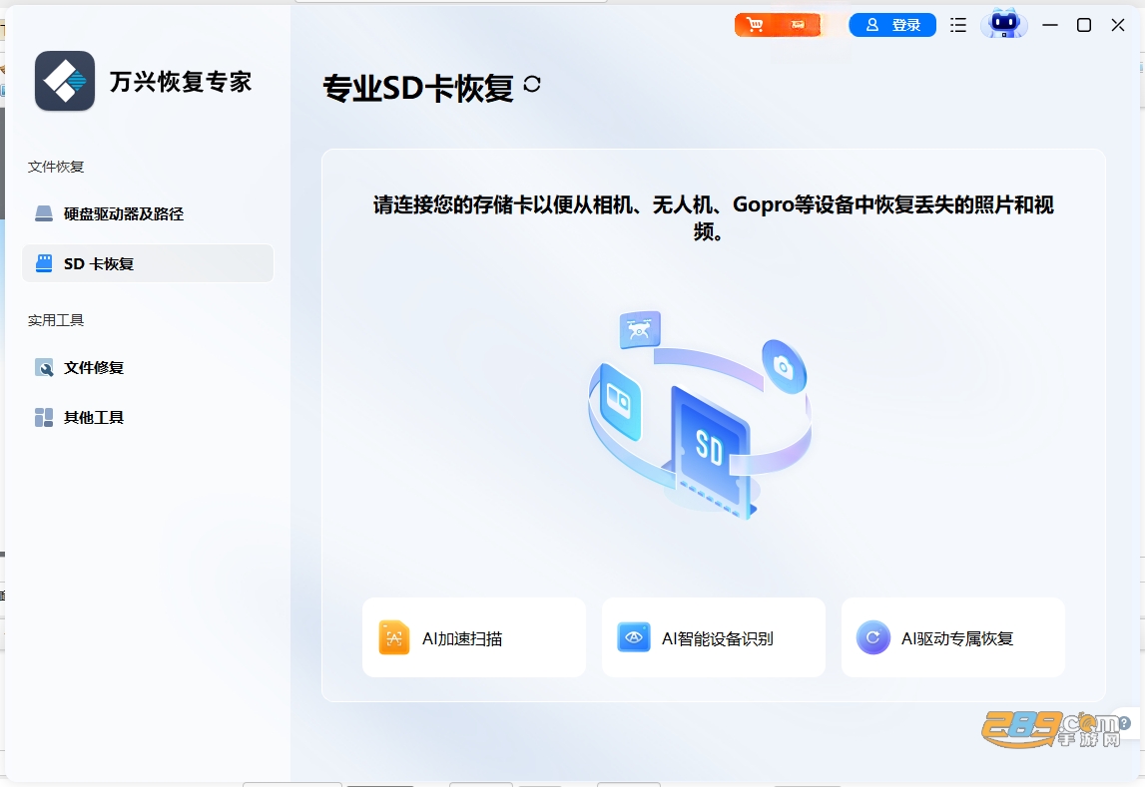Open 文件修复 tool in sidebar
This screenshot has height=787, width=1145.
pos(148,368)
